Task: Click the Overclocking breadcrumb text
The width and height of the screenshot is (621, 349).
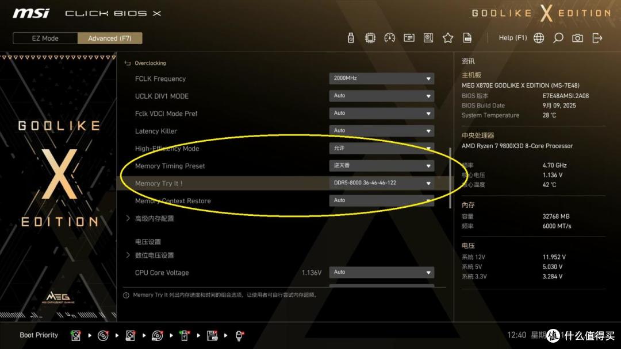Action: (150, 63)
